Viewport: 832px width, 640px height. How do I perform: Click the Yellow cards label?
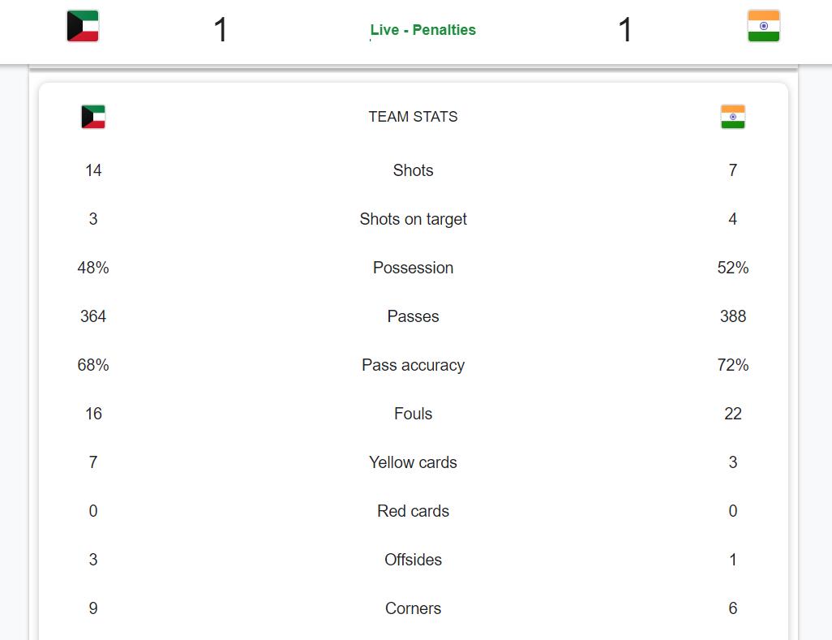[413, 462]
